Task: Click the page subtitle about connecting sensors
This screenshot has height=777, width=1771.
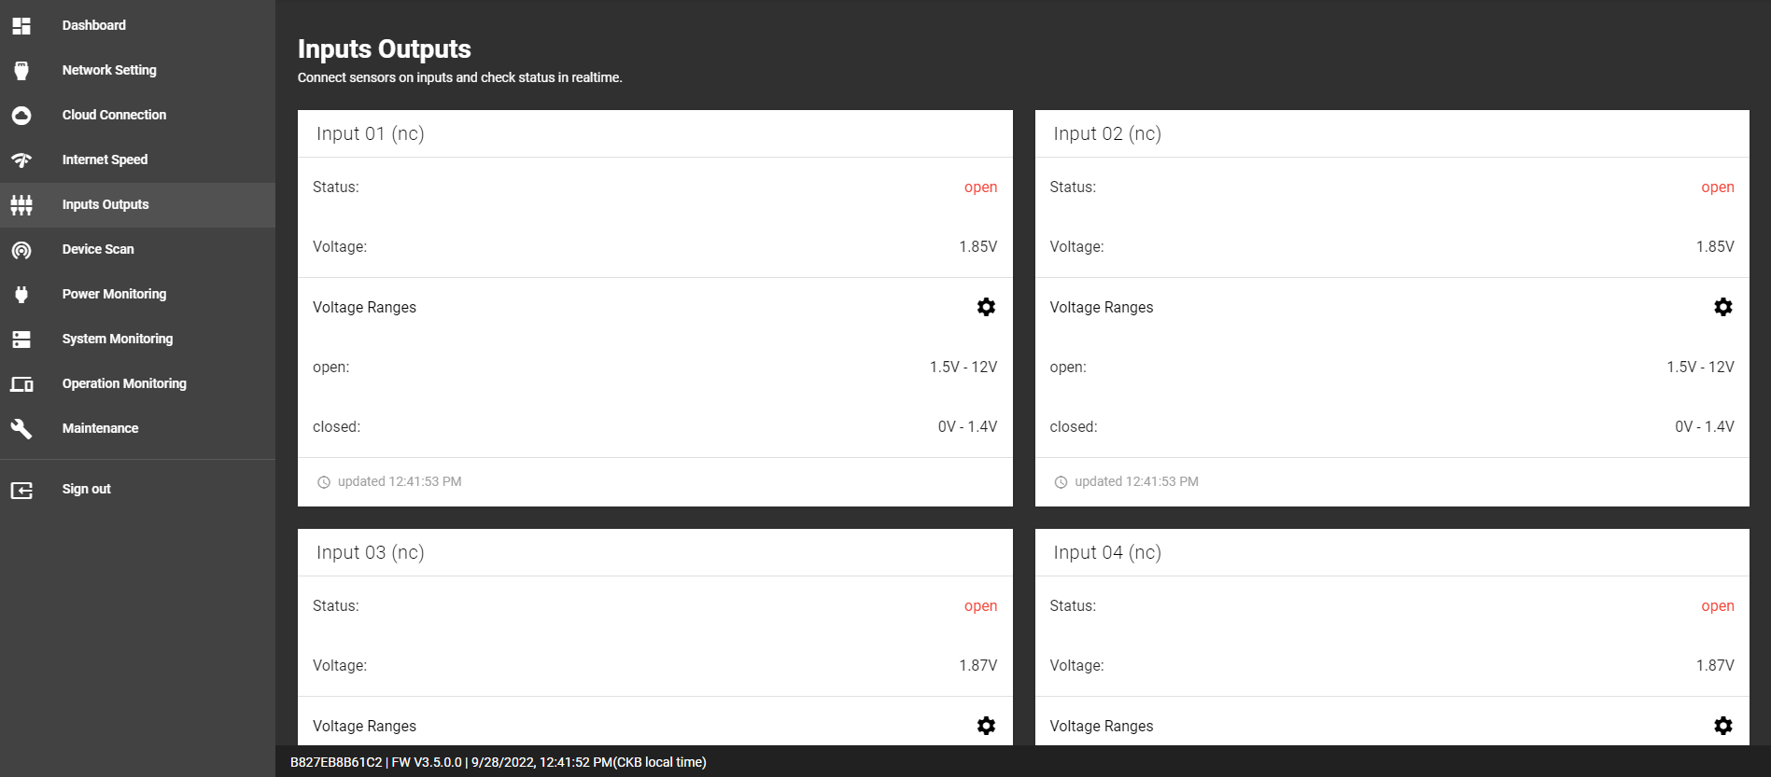Action: click(x=459, y=78)
